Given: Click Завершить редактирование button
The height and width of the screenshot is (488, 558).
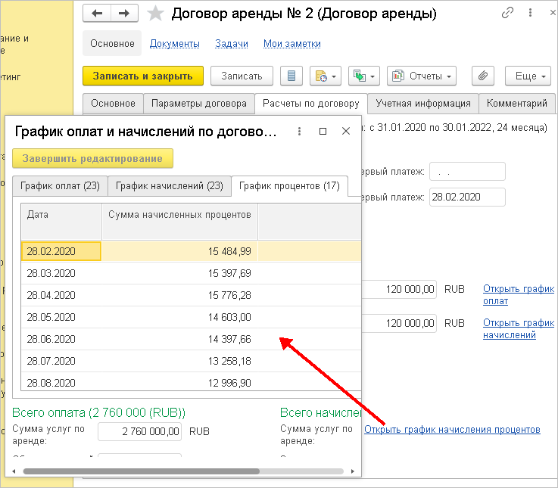Looking at the screenshot, I should pos(92,158).
